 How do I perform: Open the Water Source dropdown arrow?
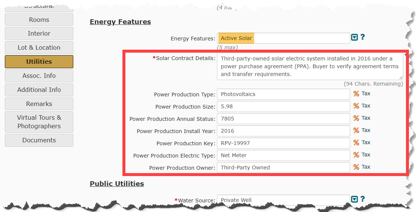pos(355,199)
